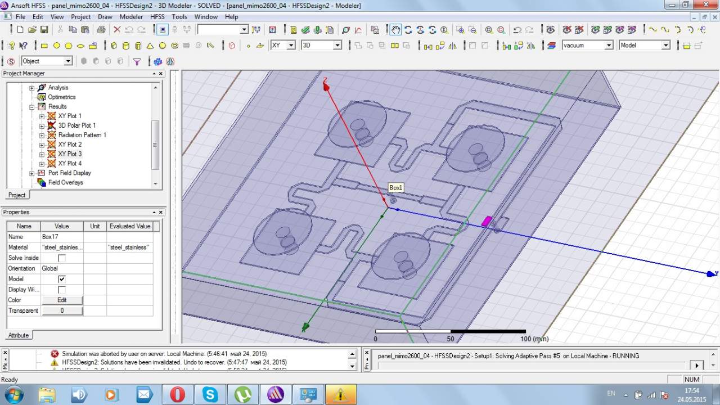Open the Model dropdown in toolbar
Image resolution: width=720 pixels, height=405 pixels.
tap(666, 46)
